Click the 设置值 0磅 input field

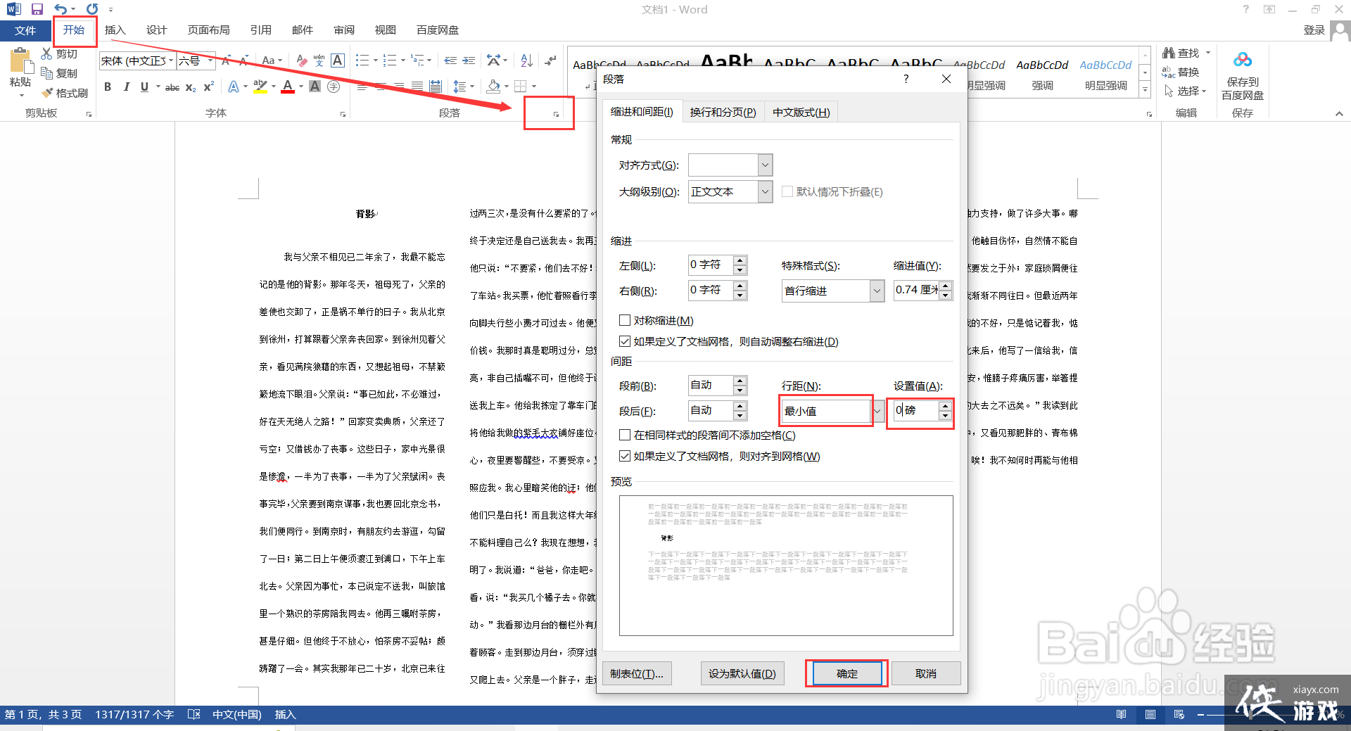tap(915, 410)
